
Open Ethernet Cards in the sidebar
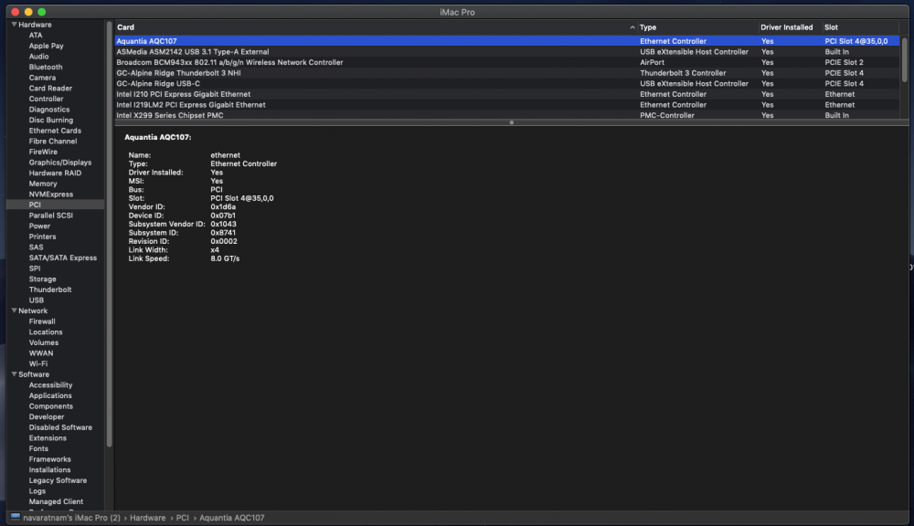(x=55, y=131)
